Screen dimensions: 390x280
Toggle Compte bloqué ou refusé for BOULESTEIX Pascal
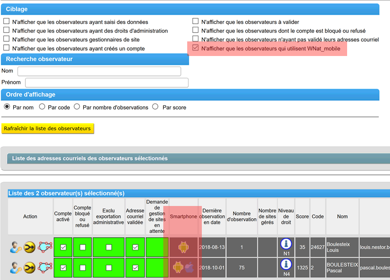point(82,267)
